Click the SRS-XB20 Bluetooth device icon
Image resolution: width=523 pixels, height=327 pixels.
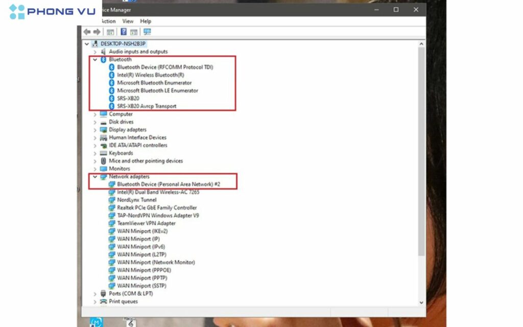coord(113,98)
